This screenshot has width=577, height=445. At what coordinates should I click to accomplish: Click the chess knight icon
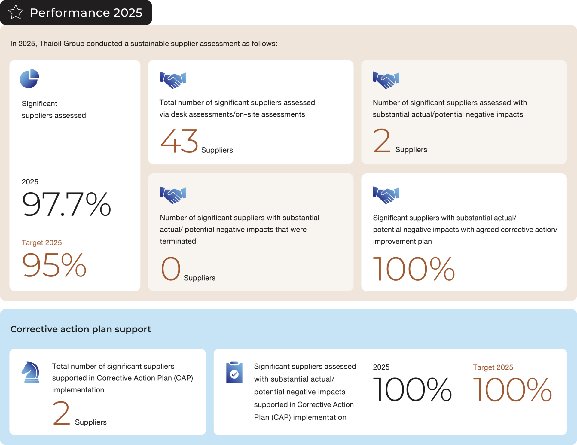[x=31, y=372]
